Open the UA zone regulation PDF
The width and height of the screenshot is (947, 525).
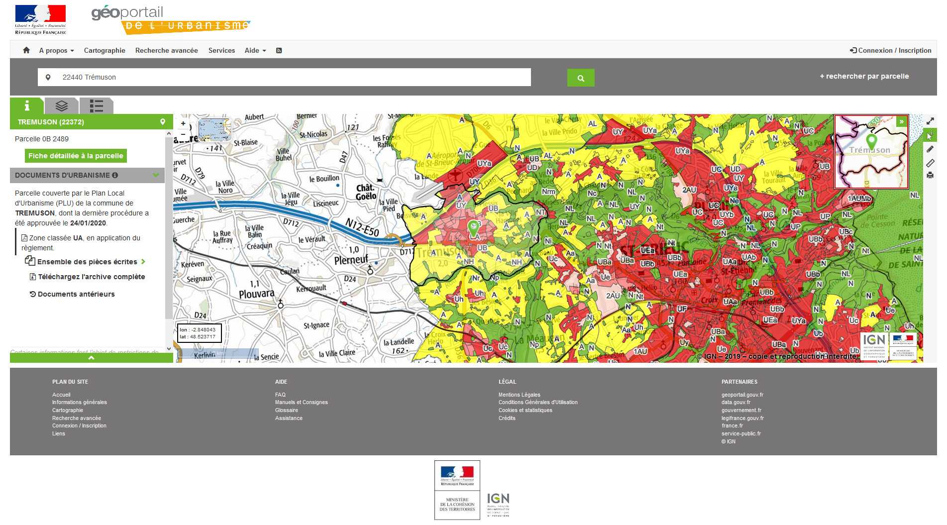(x=24, y=238)
